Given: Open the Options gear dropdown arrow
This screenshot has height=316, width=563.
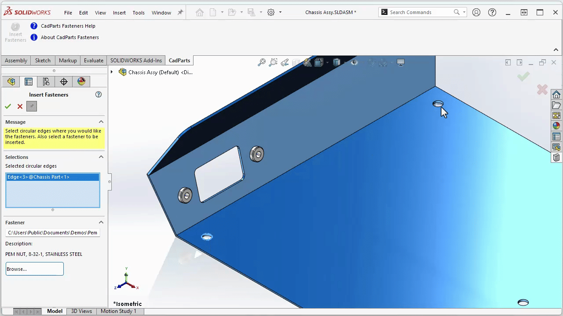Looking at the screenshot, I should 280,12.
